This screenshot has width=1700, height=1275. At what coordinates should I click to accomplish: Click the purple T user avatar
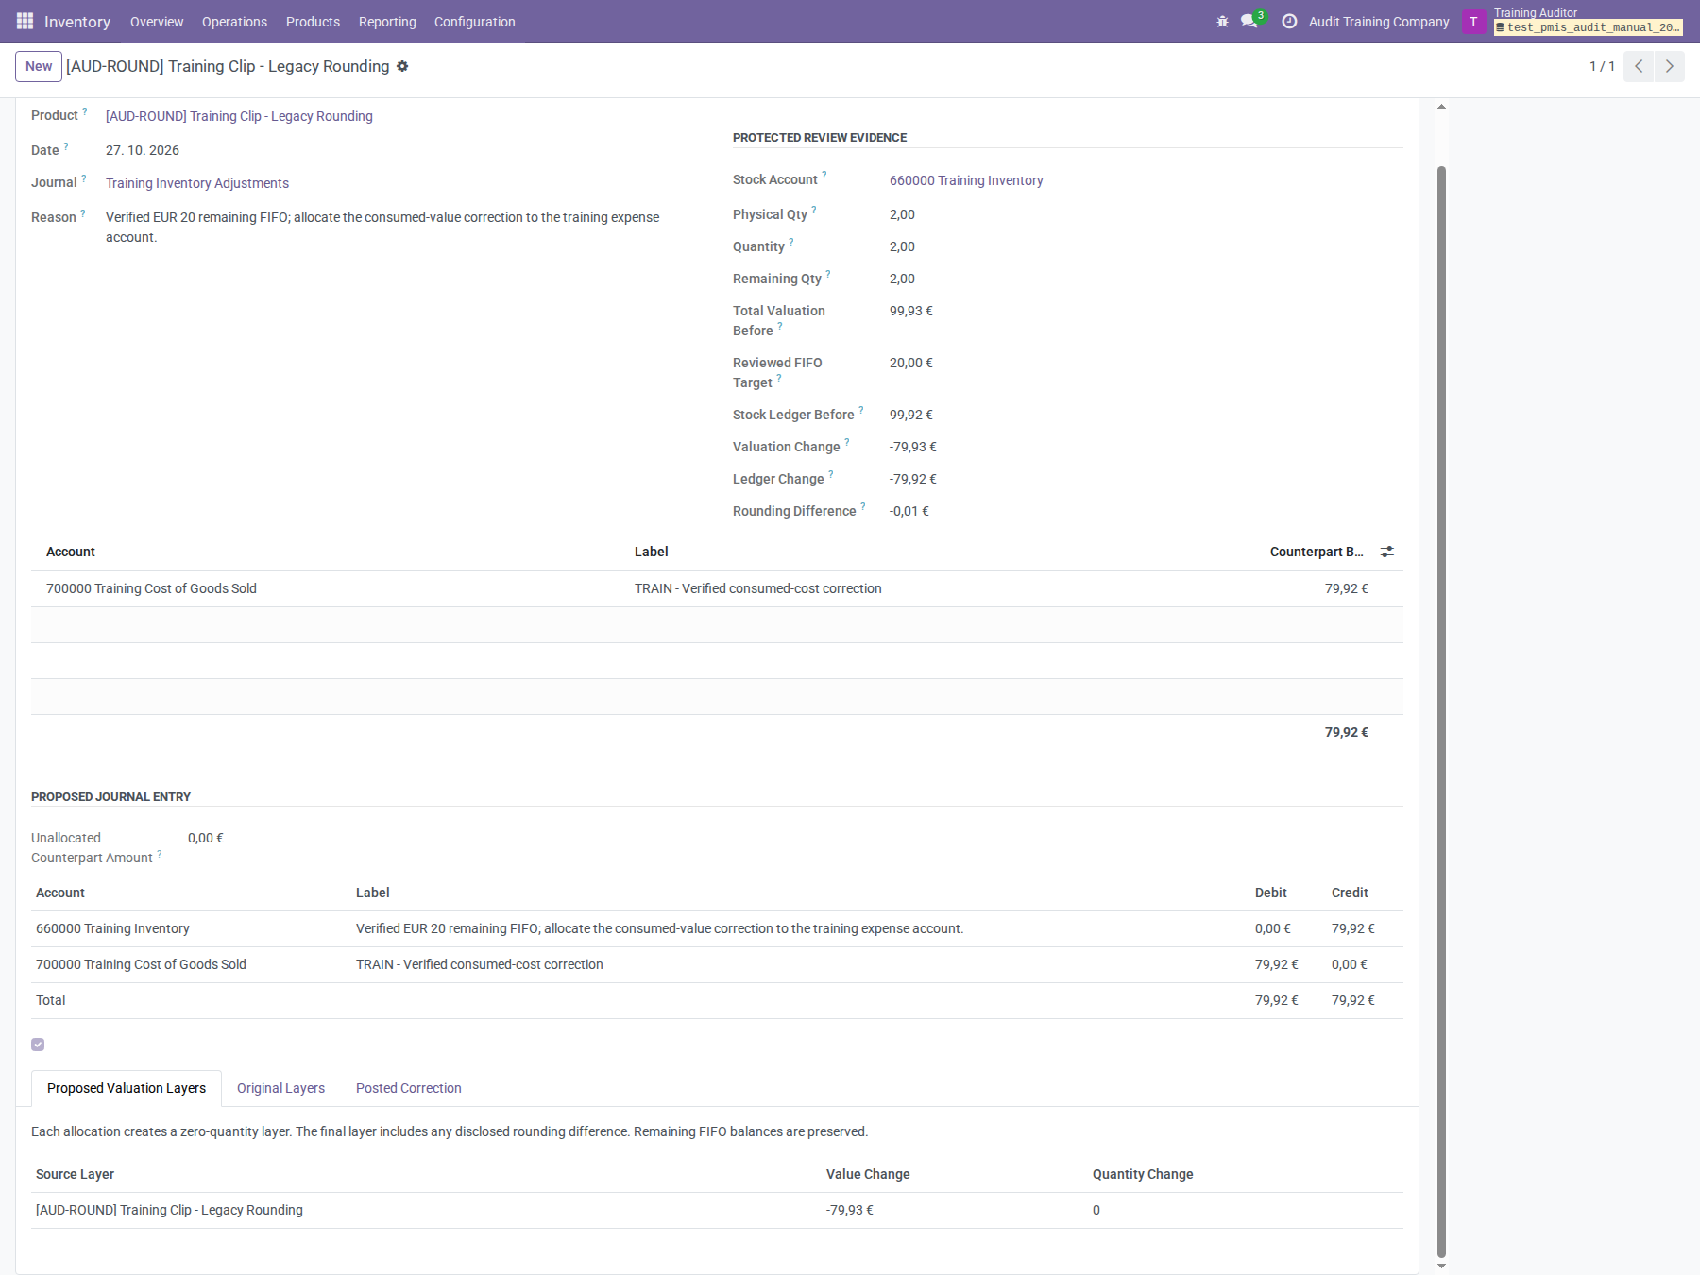pos(1473,22)
